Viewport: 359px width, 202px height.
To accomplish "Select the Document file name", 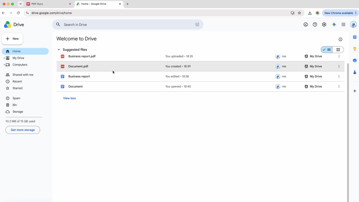I will click(x=75, y=86).
